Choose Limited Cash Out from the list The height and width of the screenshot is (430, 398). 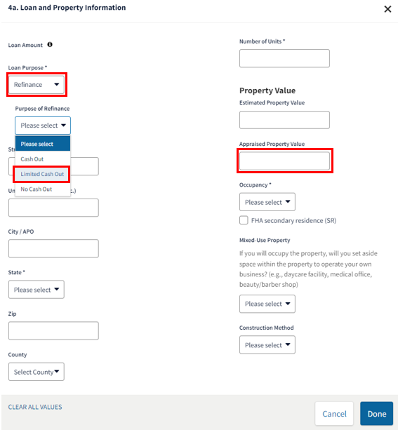point(43,174)
